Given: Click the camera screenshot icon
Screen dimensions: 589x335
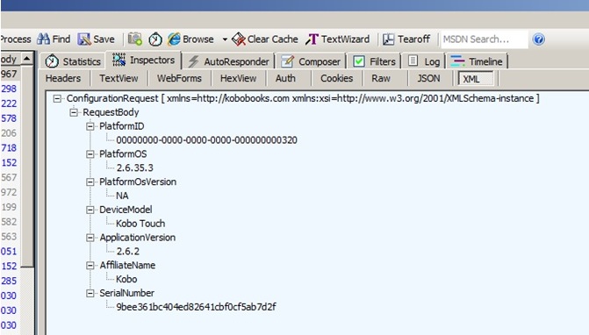Looking at the screenshot, I should click(x=135, y=39).
